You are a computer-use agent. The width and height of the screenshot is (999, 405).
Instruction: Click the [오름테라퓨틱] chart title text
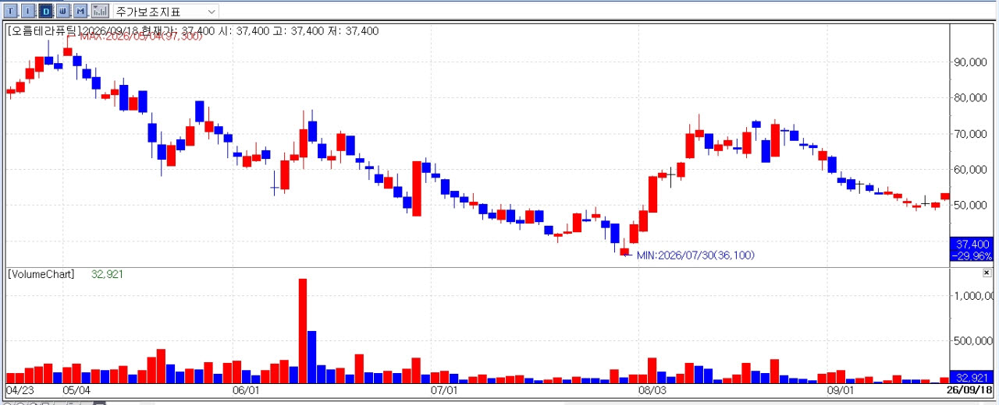click(43, 31)
